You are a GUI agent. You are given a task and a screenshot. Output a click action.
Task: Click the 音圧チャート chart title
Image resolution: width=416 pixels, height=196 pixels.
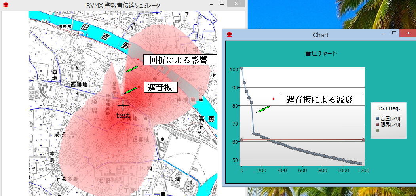321,53
